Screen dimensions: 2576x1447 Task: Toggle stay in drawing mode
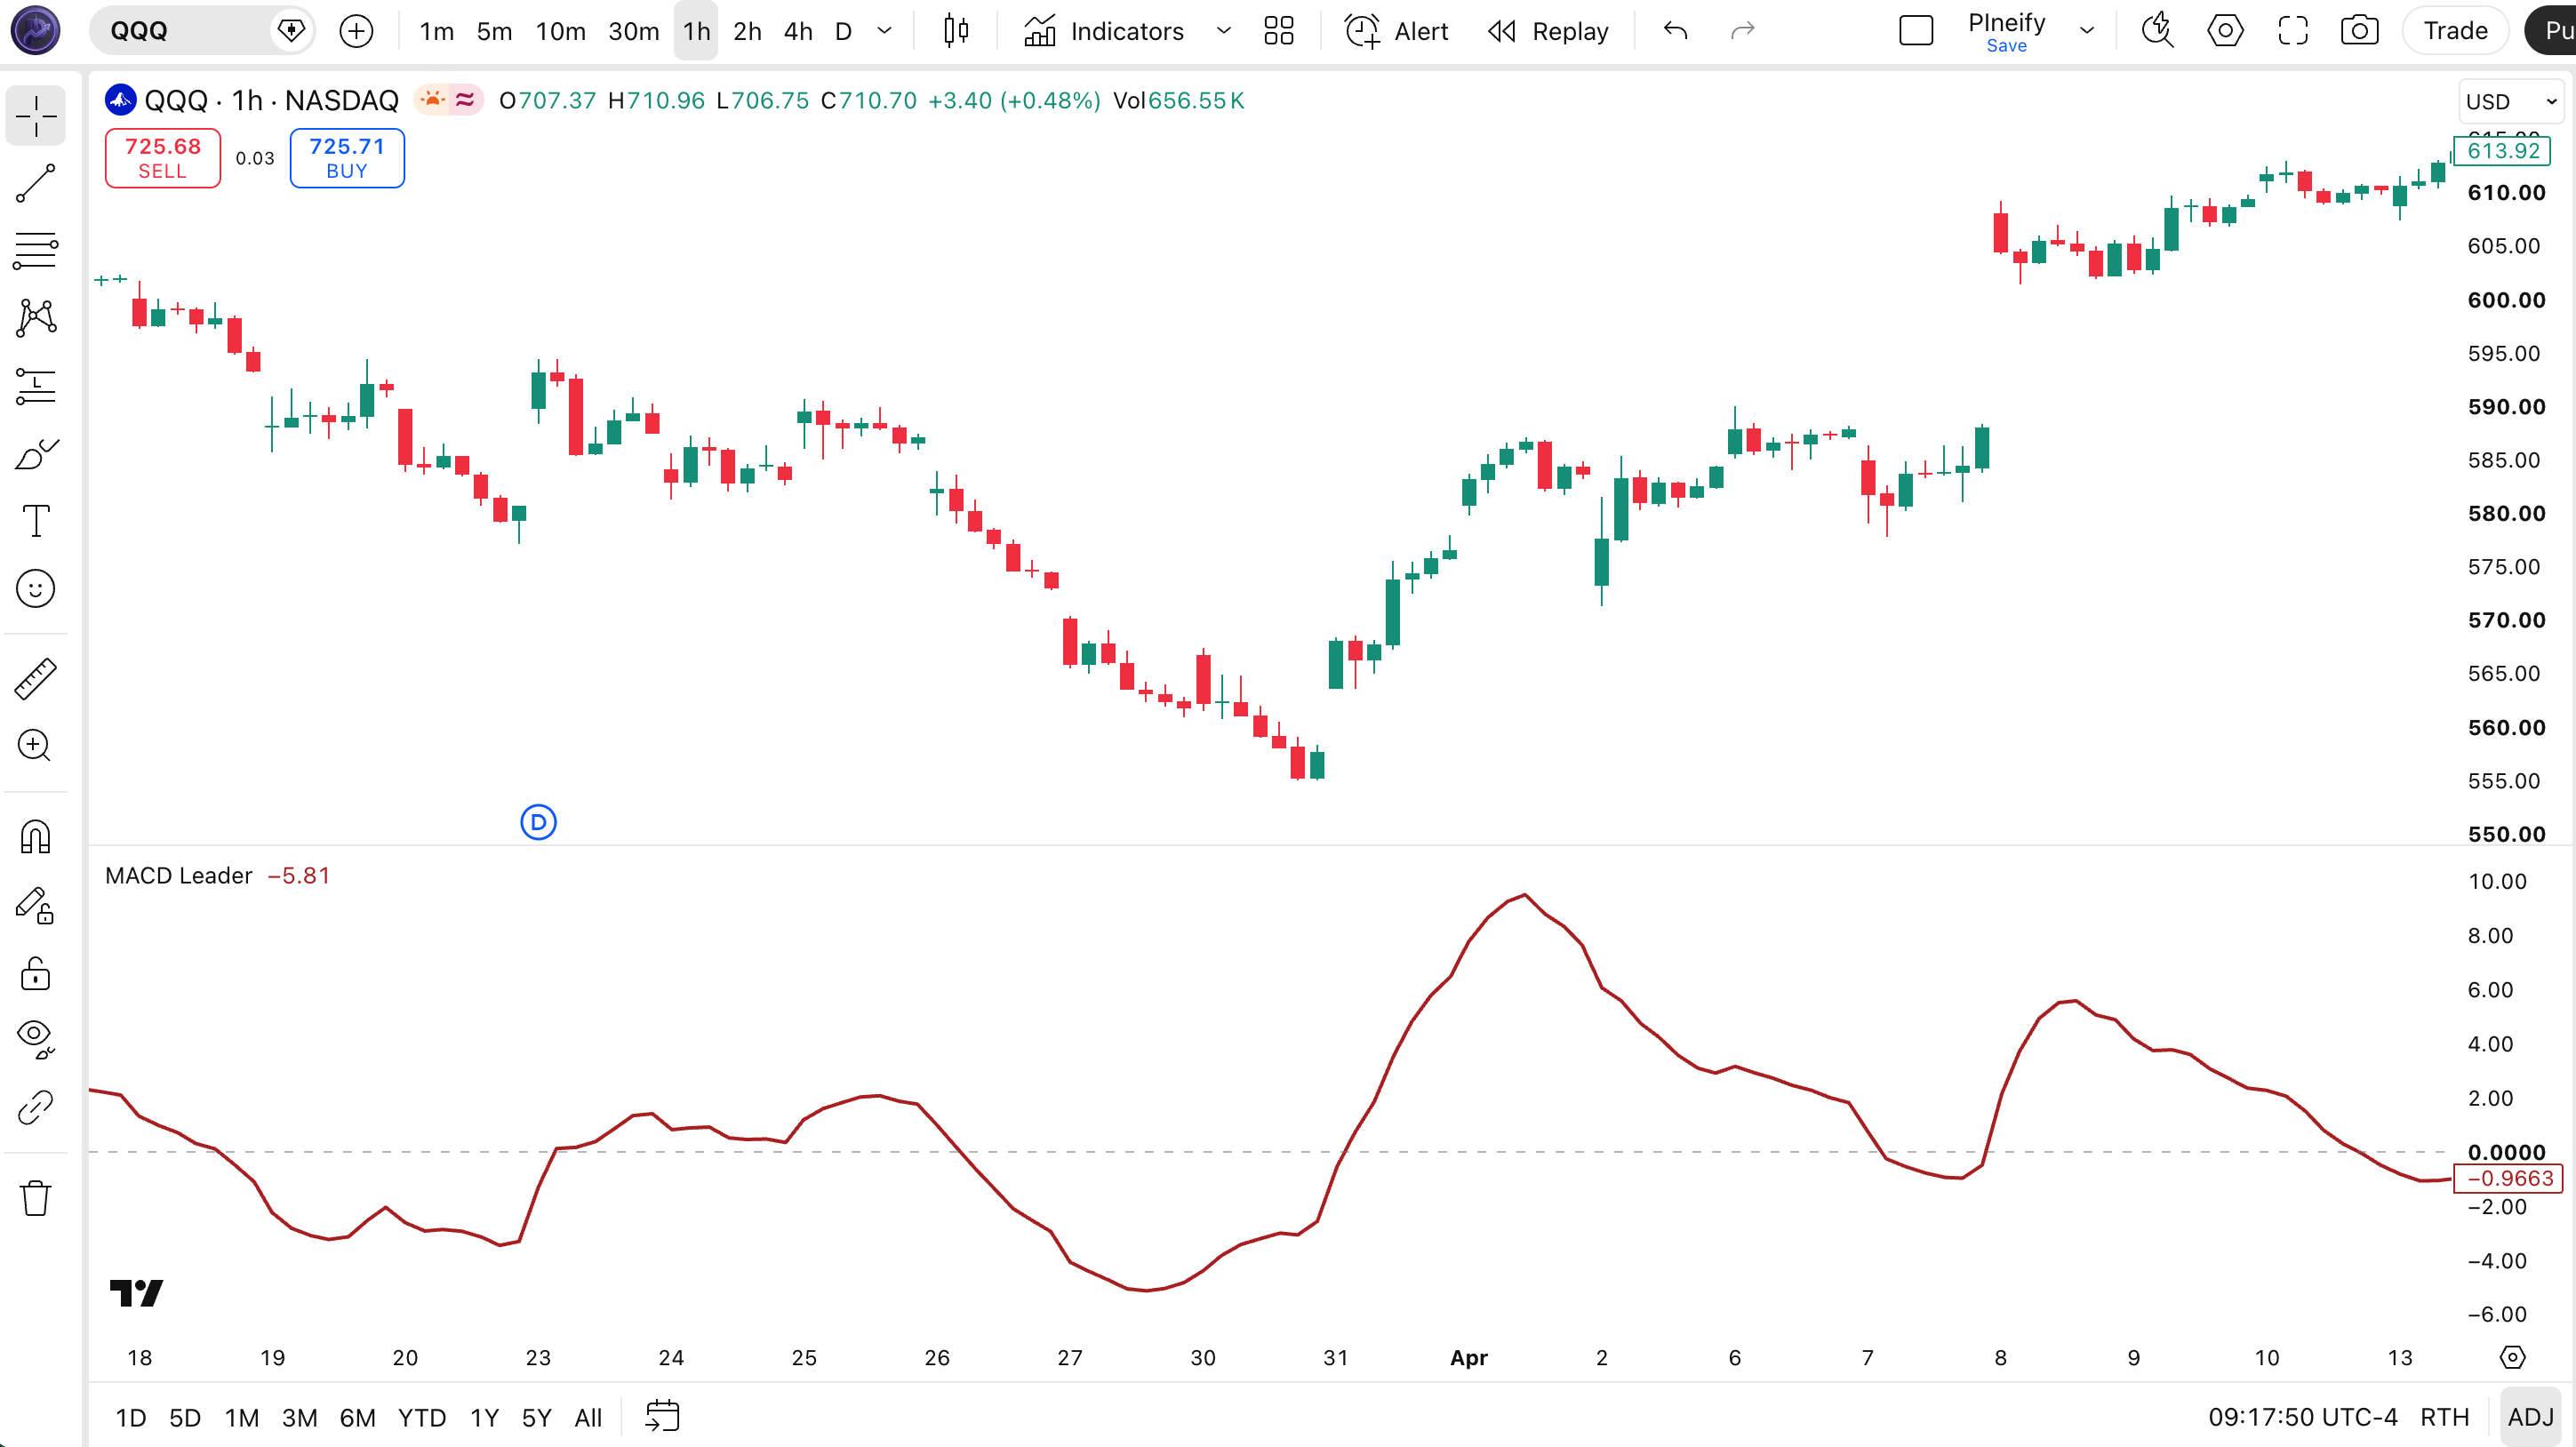coord(36,905)
